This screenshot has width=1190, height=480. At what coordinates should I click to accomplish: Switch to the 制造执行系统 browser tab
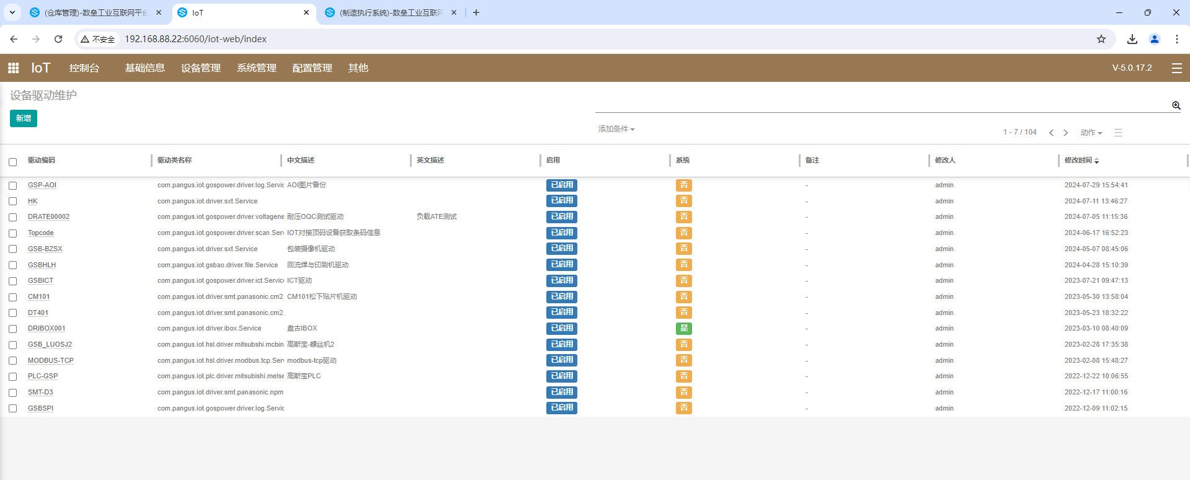click(x=391, y=12)
